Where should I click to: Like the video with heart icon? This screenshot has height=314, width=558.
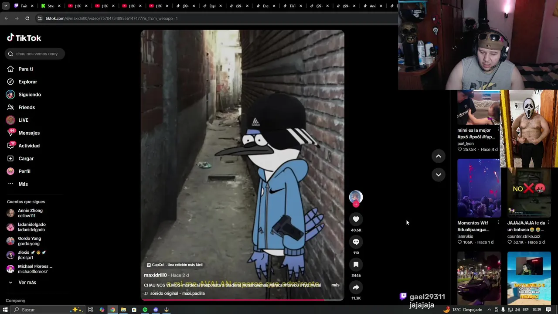click(x=356, y=219)
